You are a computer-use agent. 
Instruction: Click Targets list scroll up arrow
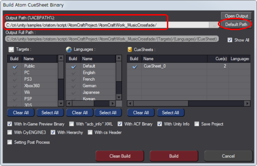pos(61,58)
